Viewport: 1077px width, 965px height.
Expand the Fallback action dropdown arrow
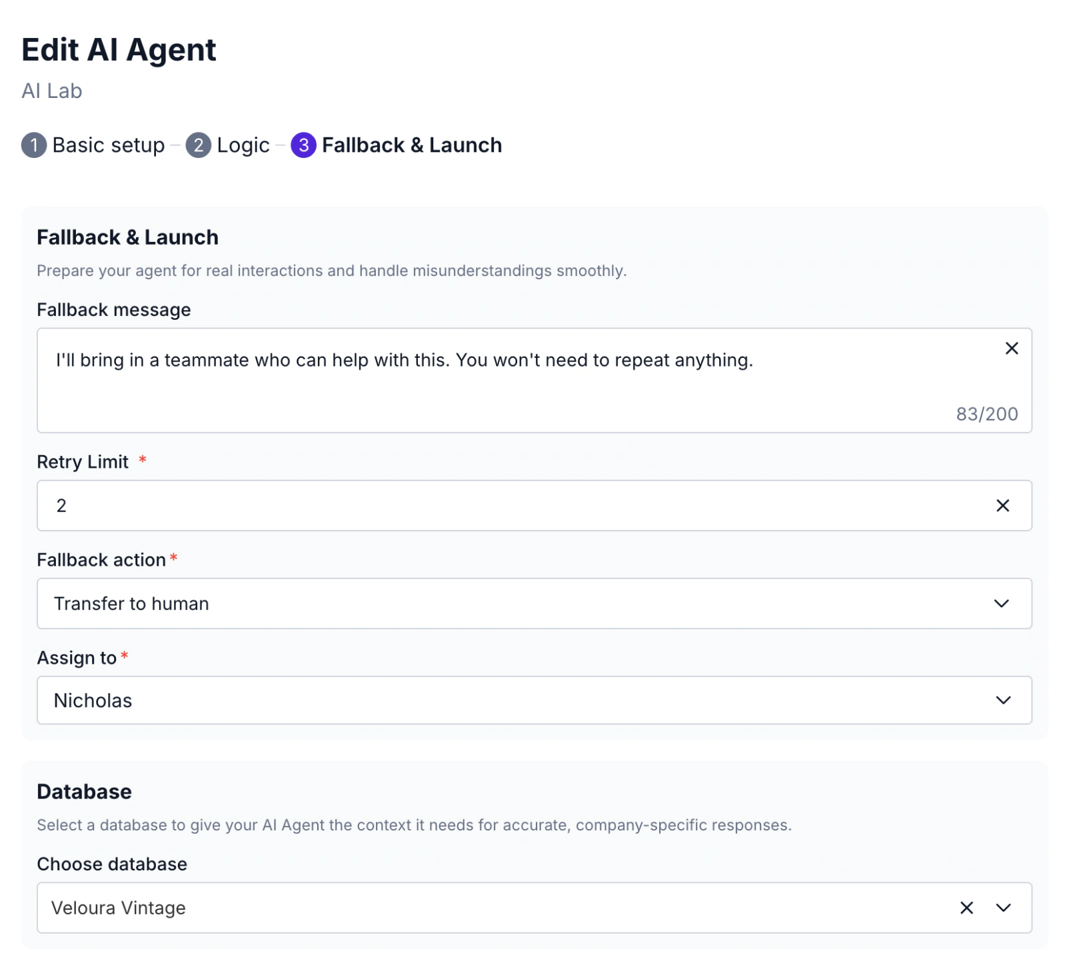[x=1001, y=603]
